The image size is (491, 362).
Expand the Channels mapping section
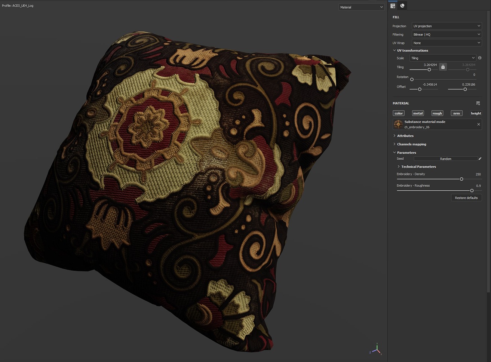tap(411, 144)
